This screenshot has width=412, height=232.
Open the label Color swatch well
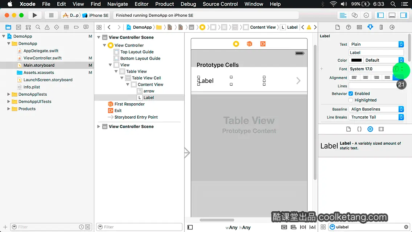(356, 60)
